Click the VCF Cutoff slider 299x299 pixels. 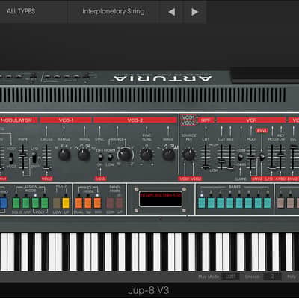click(221, 158)
